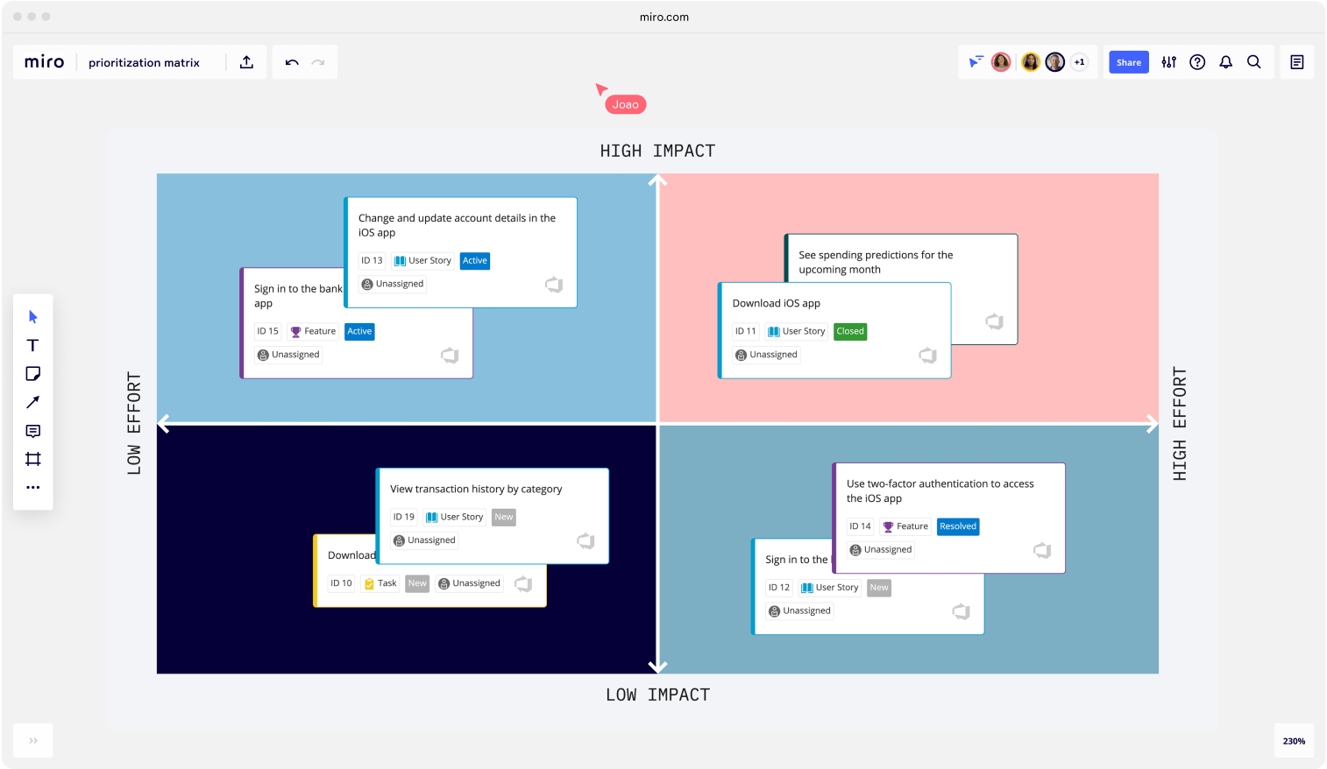Screen dimensions: 1327x769
Task: Click the 230% zoom control
Action: click(x=1293, y=741)
